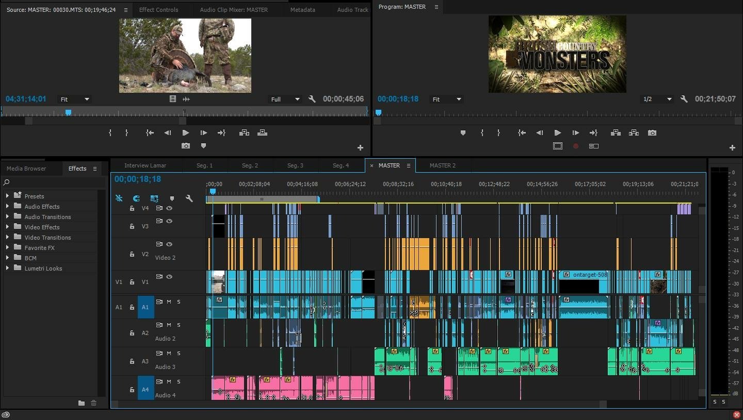Viewport: 743px width, 420px height.
Task: Step forward one frame in Program monitor
Action: point(575,133)
